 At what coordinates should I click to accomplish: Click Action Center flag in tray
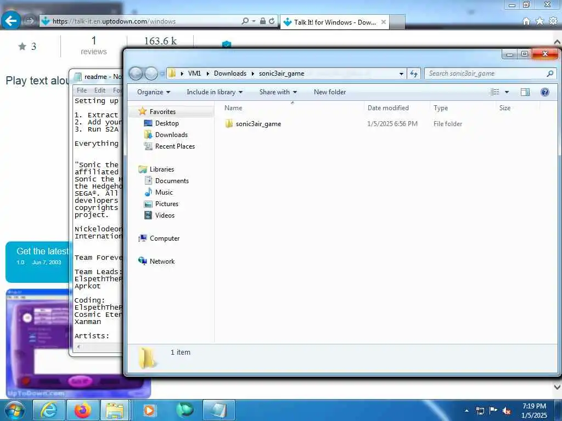pyautogui.click(x=493, y=411)
